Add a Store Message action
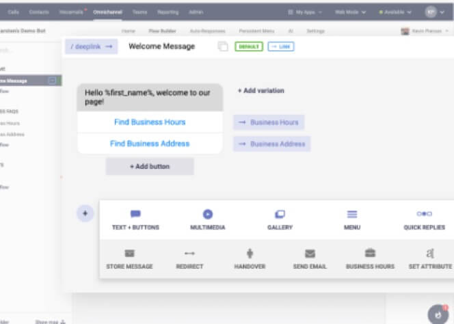 pos(129,259)
